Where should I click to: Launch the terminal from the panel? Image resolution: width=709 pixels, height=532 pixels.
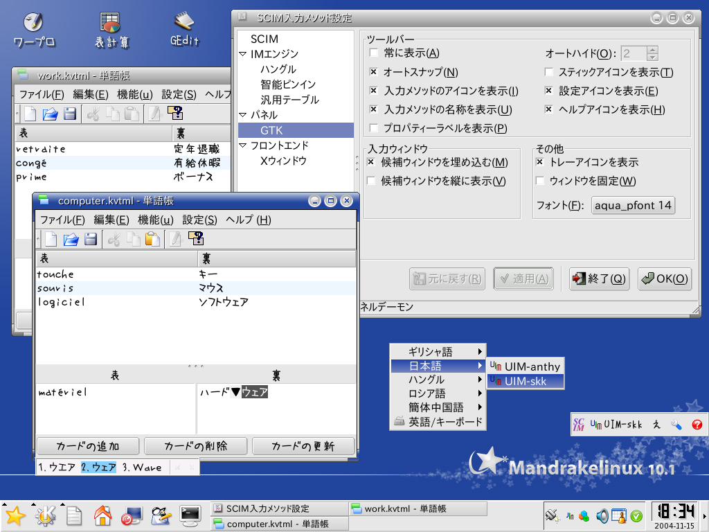coord(190,515)
